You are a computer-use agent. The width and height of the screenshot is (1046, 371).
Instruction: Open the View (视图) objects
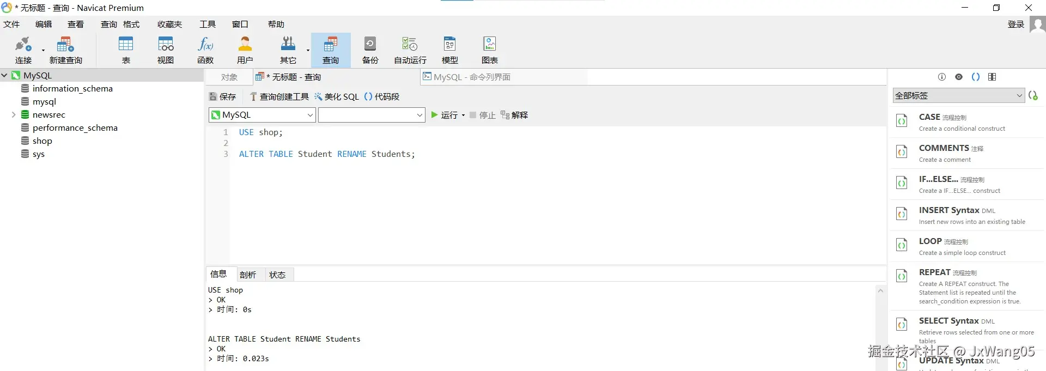click(x=166, y=50)
